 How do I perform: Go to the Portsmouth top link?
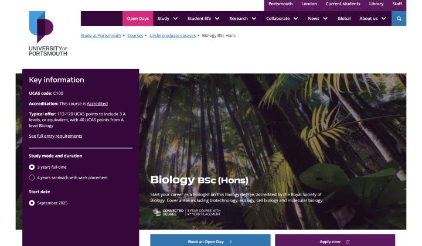(280, 4)
